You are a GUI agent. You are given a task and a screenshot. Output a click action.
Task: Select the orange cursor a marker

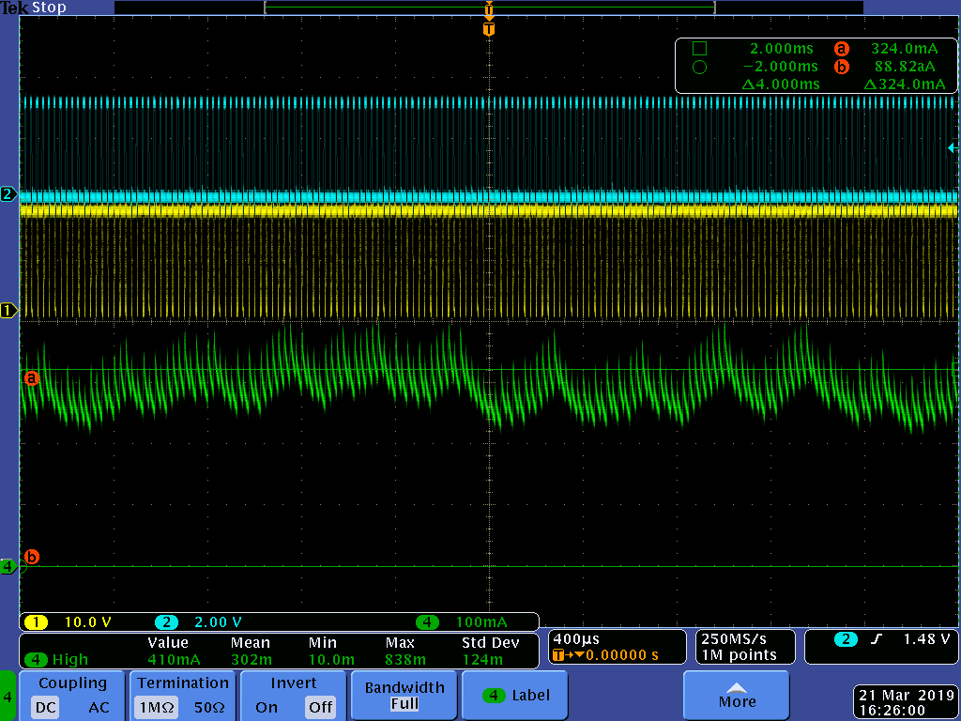pyautogui.click(x=31, y=378)
